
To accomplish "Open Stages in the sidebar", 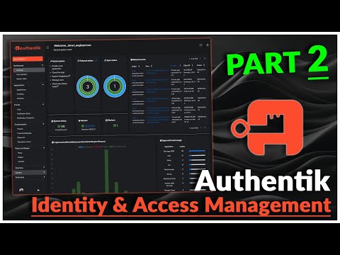I will tap(21, 157).
